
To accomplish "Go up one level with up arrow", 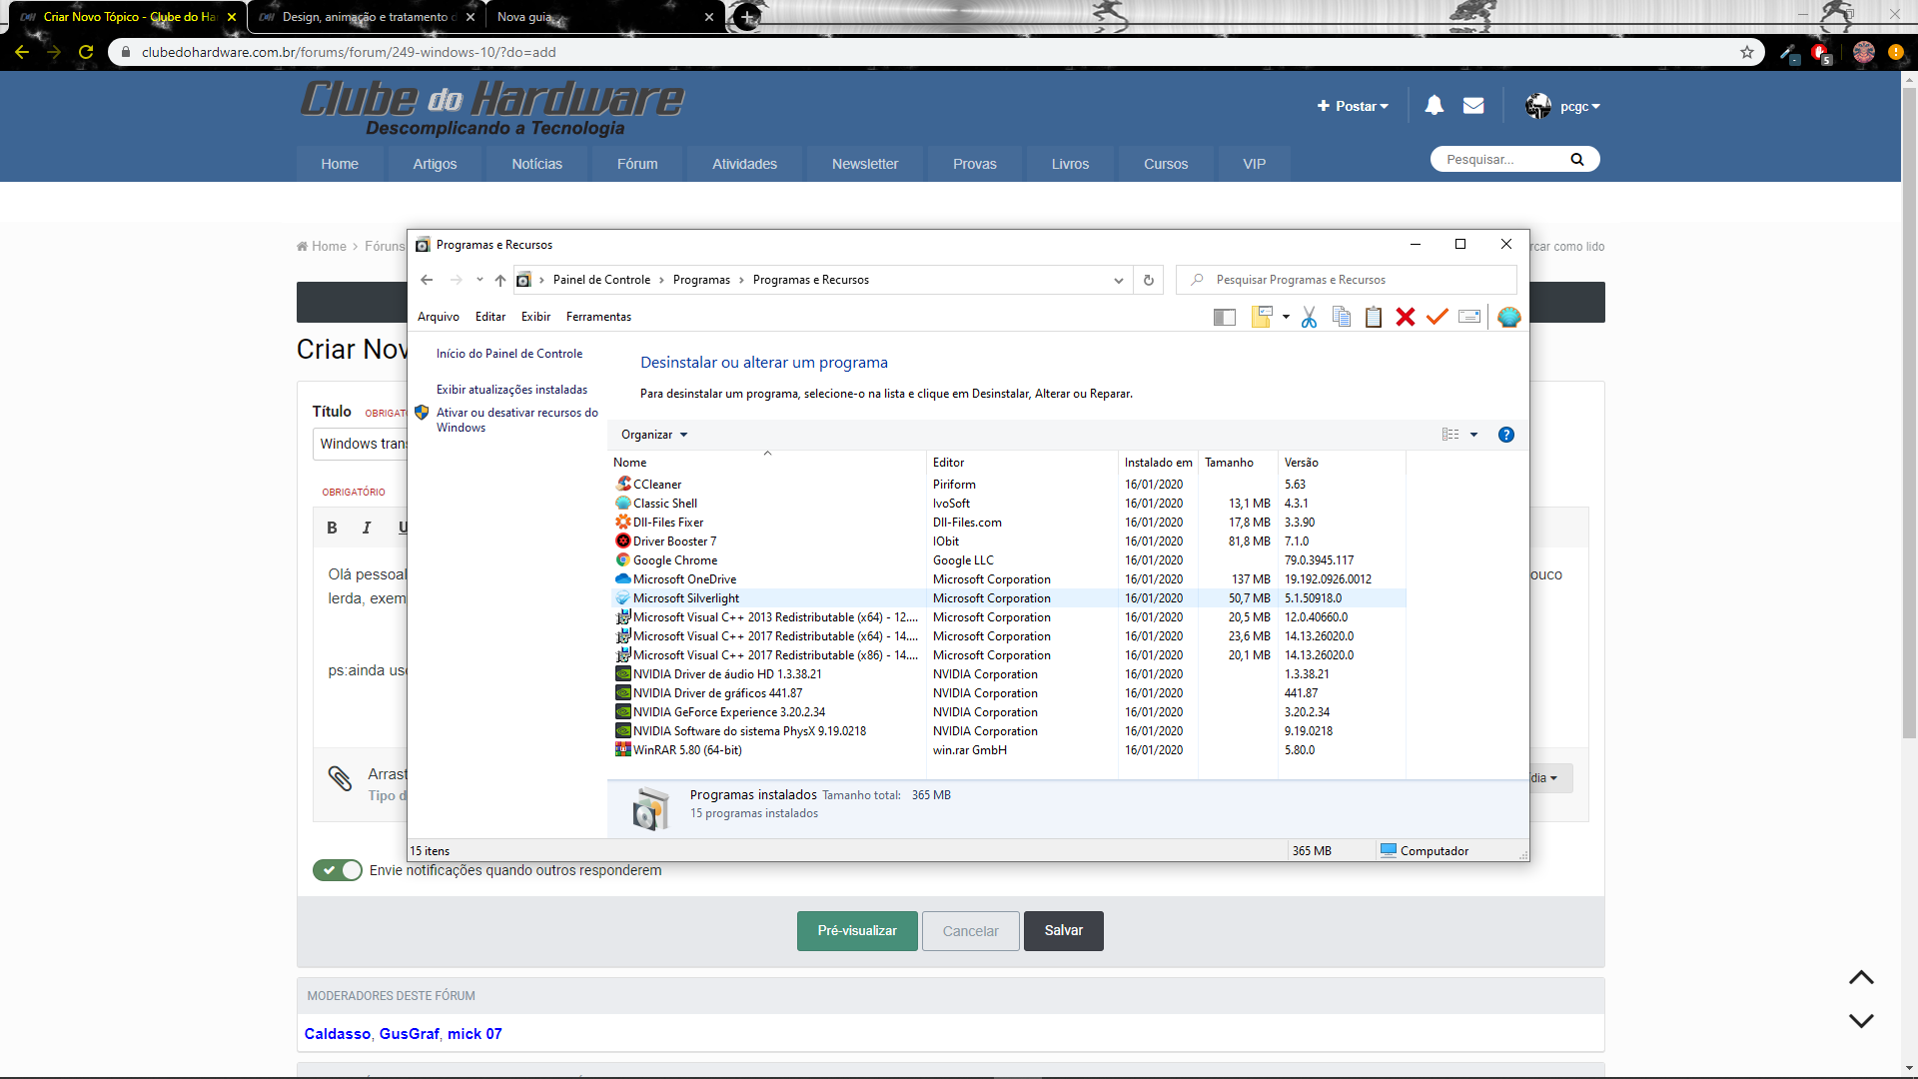I will (x=500, y=281).
